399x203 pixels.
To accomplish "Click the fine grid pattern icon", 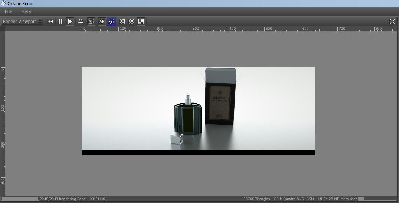I will 122,22.
